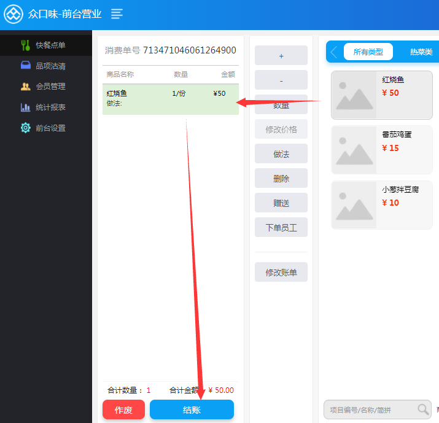
Task: Click the 合计数量 total label
Action: point(125,390)
